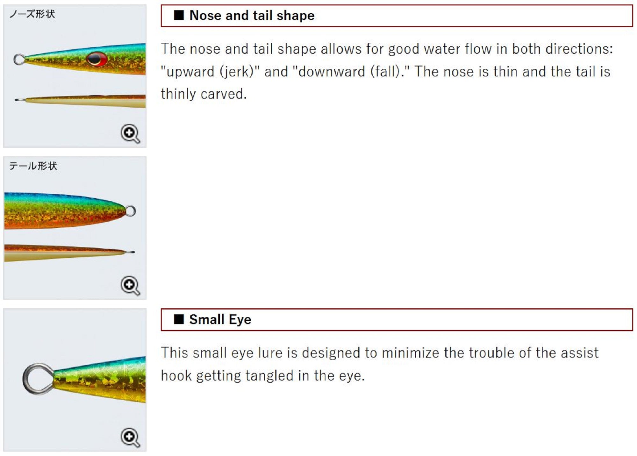Viewport: 637px width, 456px height.
Task: Click the black square bullet beside Small Eye
Action: tap(179, 319)
